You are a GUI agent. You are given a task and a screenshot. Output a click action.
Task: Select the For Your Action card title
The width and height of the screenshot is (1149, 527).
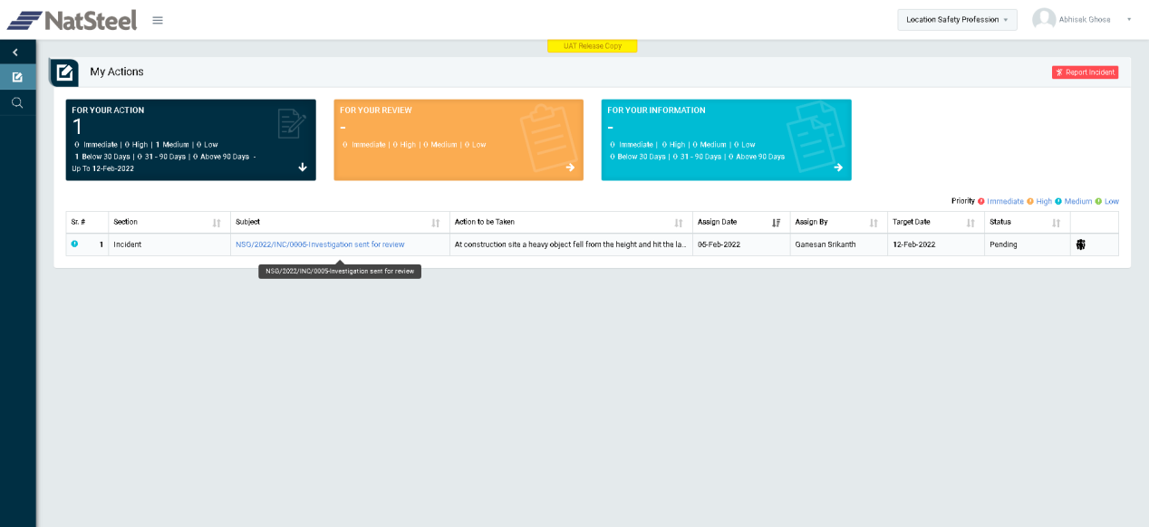click(108, 110)
